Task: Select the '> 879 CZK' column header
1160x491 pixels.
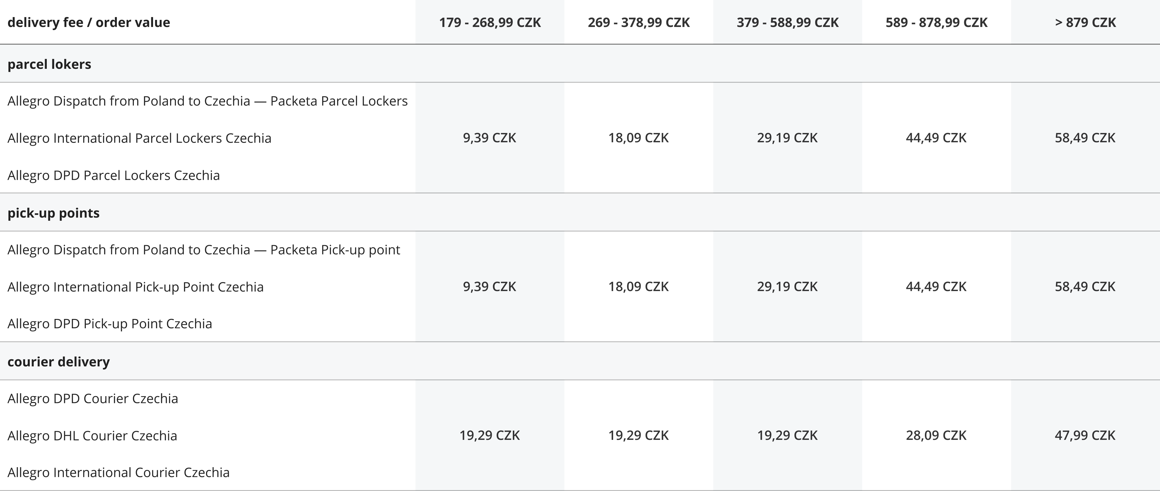Action: pos(1085,23)
